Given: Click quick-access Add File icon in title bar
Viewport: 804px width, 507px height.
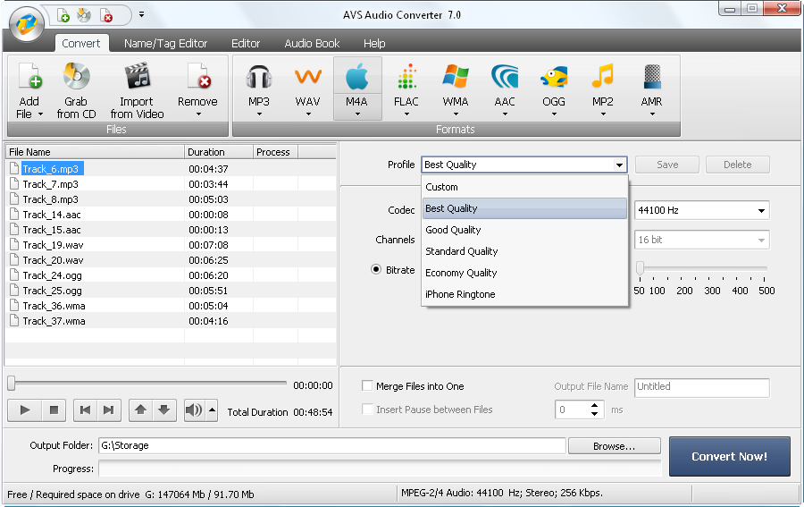Looking at the screenshot, I should [x=63, y=15].
